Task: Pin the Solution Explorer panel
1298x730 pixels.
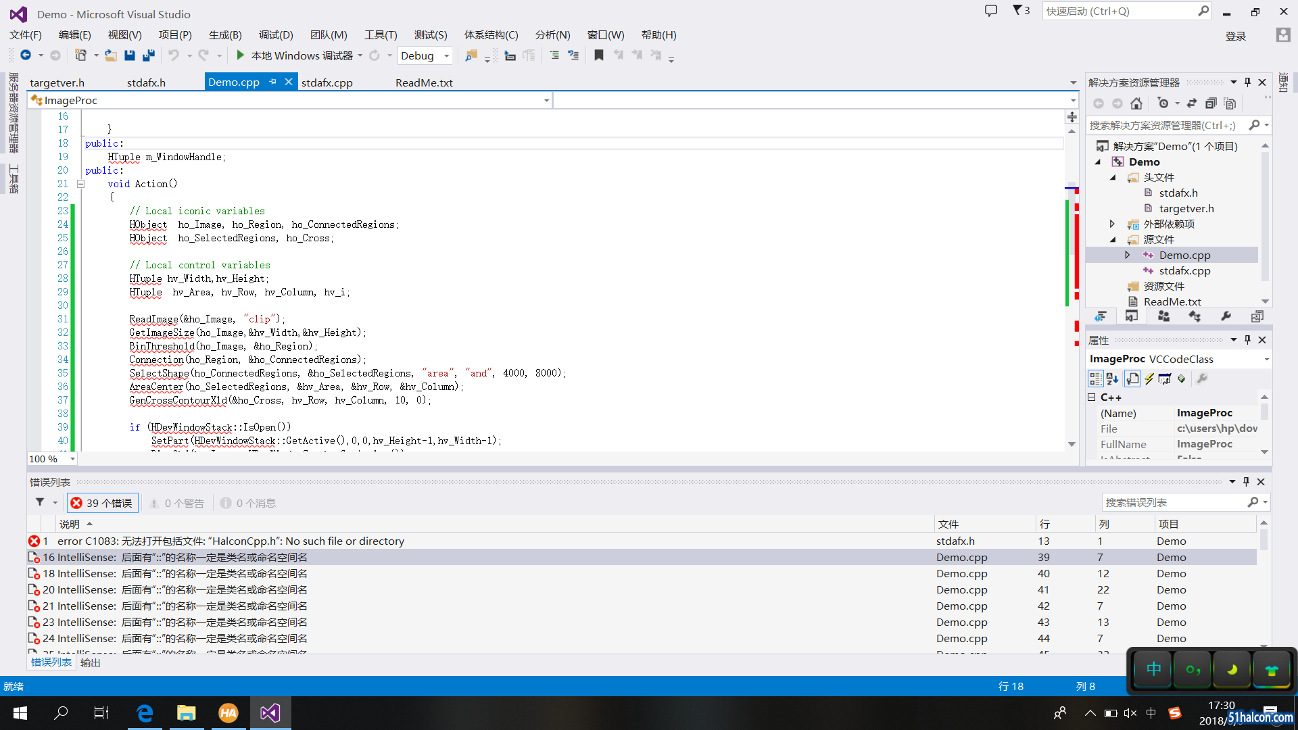Action: tap(1247, 82)
